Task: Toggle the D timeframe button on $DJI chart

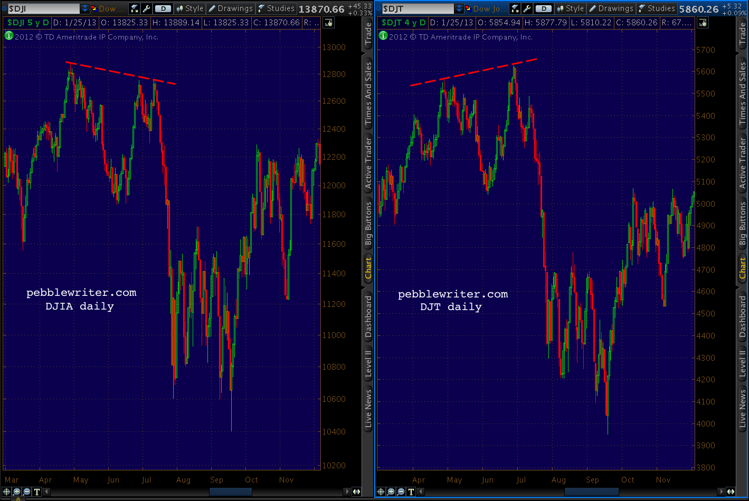Action: [x=163, y=8]
